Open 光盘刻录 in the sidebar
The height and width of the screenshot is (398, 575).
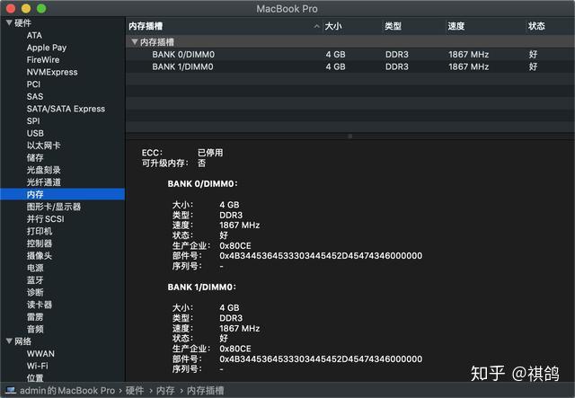tap(43, 170)
